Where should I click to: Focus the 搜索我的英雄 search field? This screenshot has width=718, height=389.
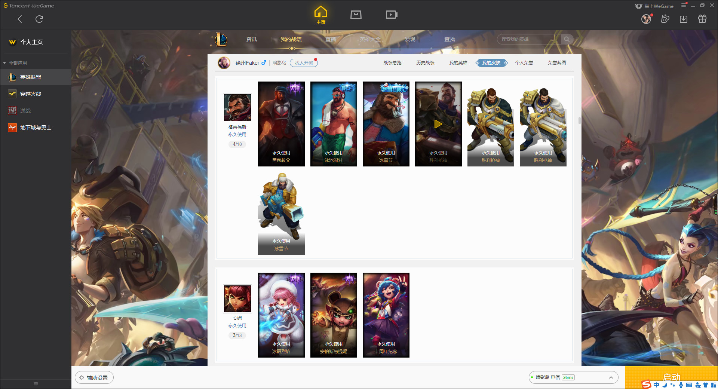click(529, 39)
